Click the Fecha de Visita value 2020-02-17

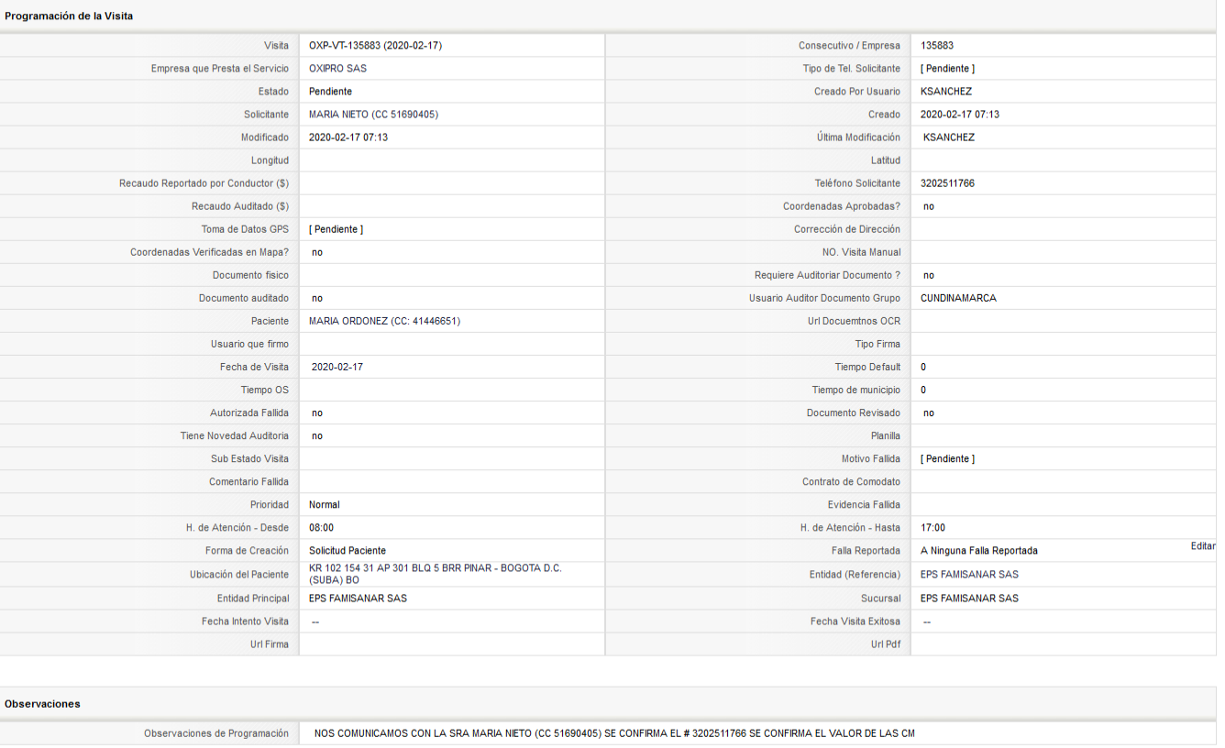(x=337, y=367)
